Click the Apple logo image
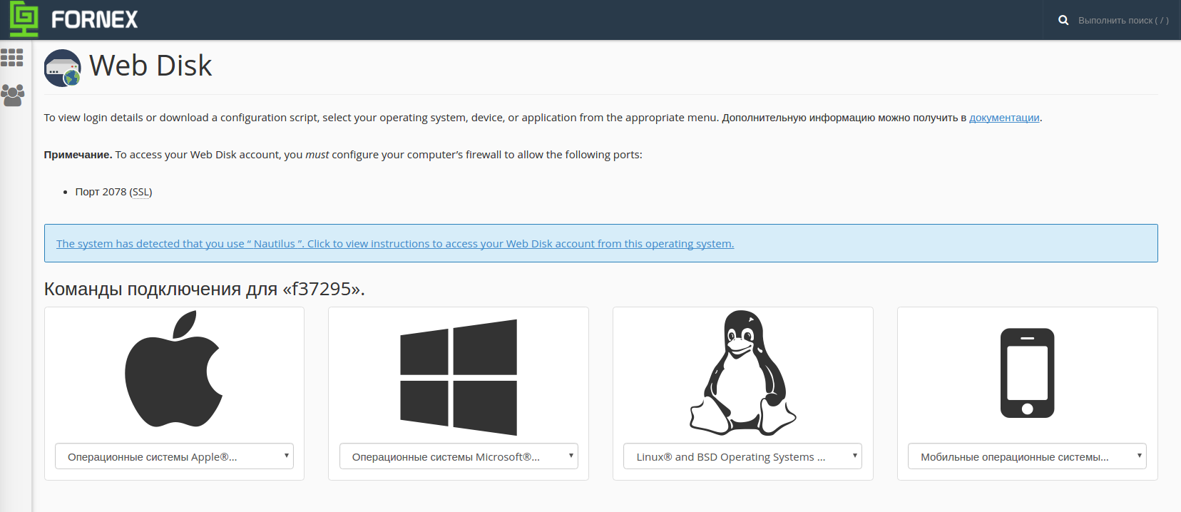Screen dimensions: 1181x512 click(x=174, y=369)
